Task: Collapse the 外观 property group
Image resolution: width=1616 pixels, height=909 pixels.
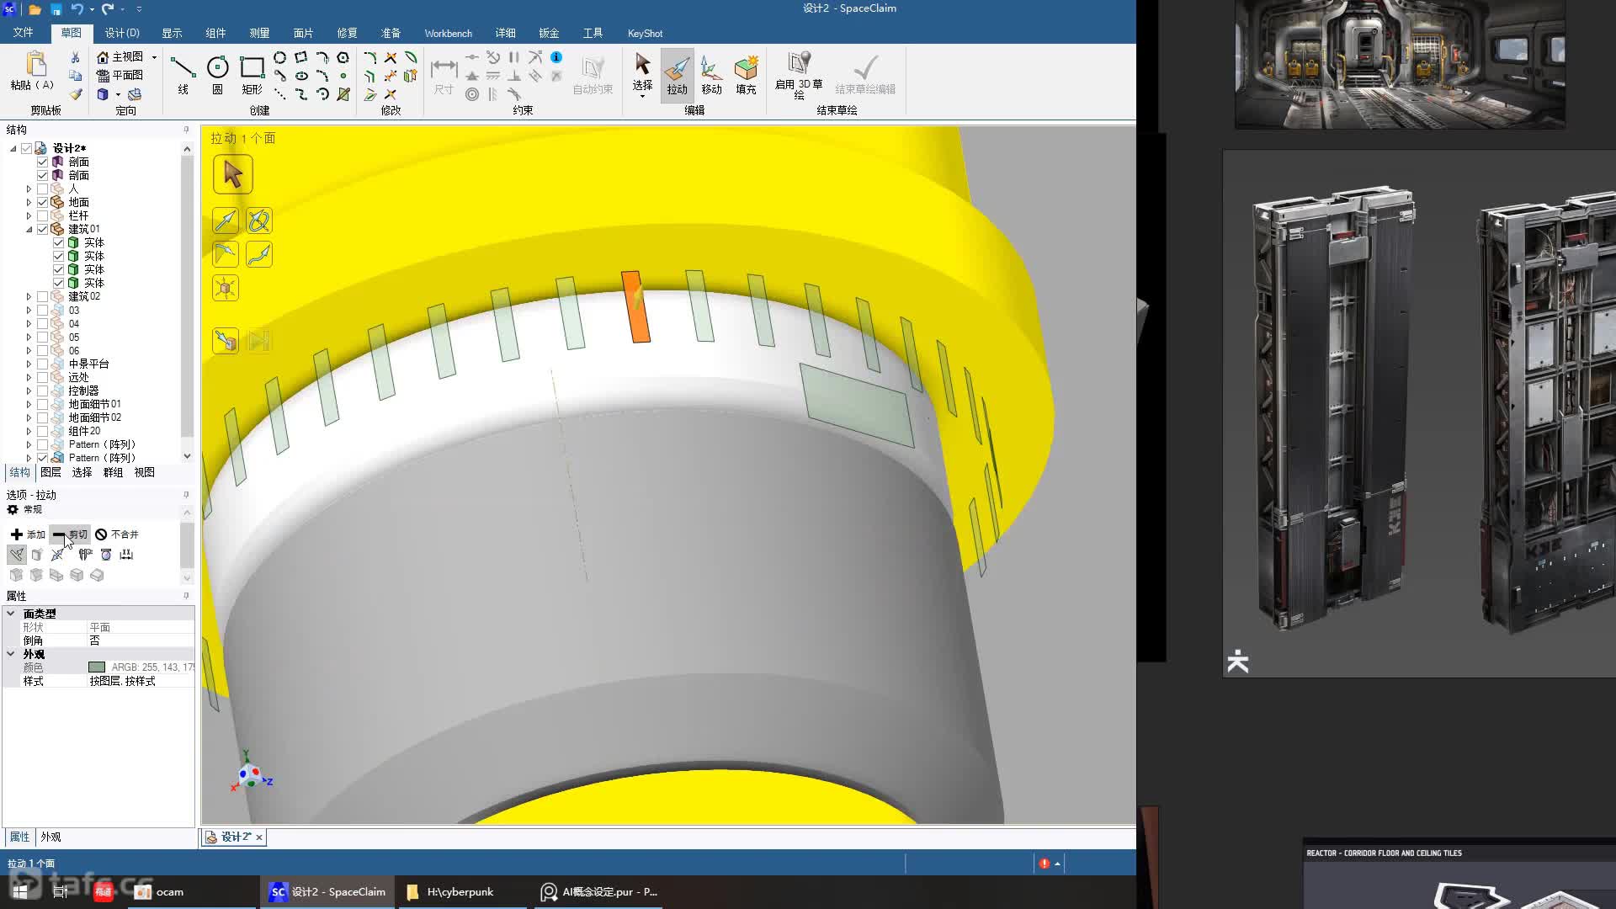Action: coord(11,654)
